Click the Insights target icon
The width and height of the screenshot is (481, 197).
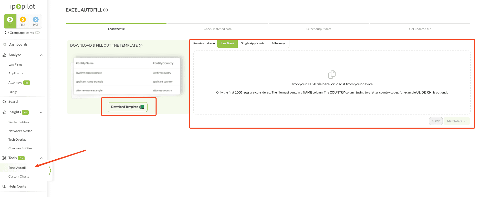point(4,112)
